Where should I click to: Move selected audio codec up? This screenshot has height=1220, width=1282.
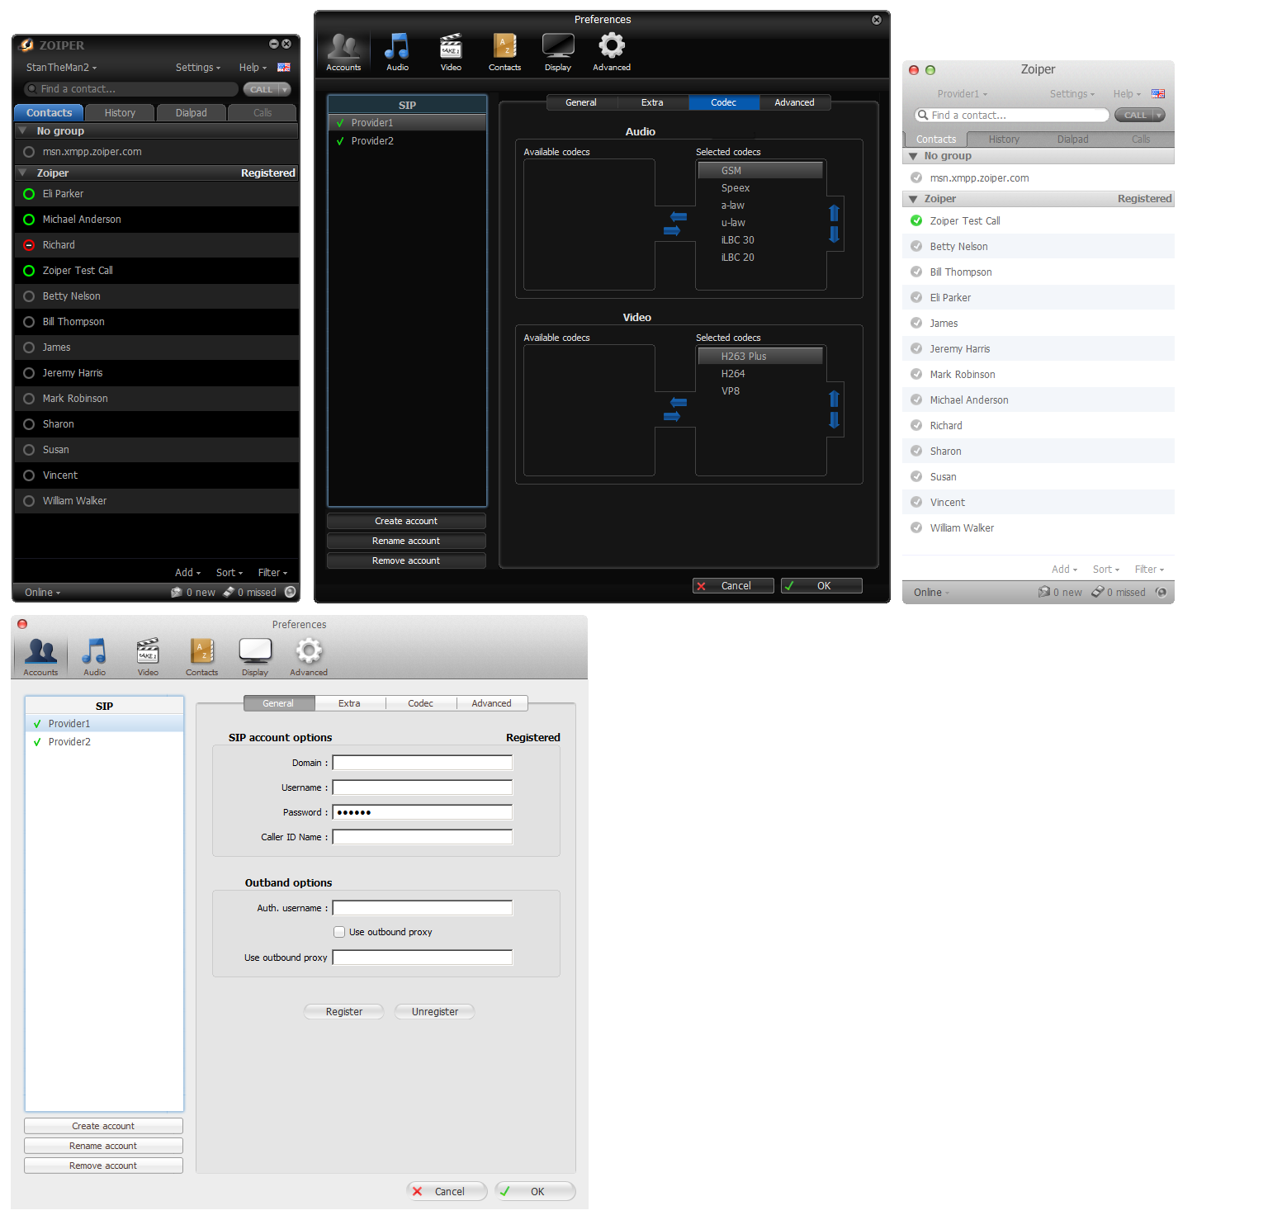(834, 213)
